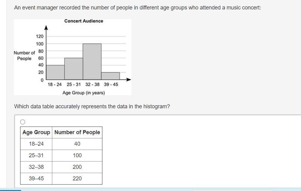
Task: Click the 18-24 bar in the histogram
Action: [55, 72]
